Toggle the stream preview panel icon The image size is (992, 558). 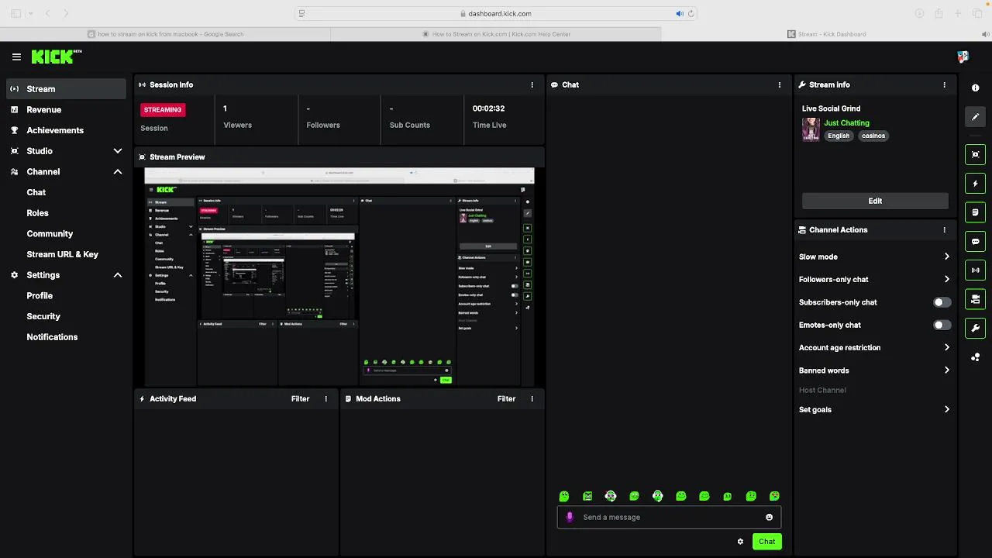click(976, 154)
